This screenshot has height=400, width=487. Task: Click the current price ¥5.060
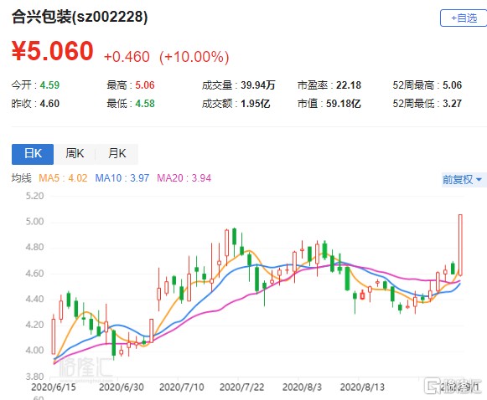point(53,51)
